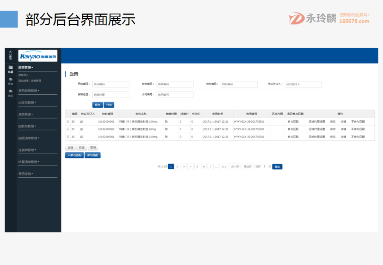Click 反选 to invert the selection
Viewport: 383px width, 265px height.
click(82, 147)
